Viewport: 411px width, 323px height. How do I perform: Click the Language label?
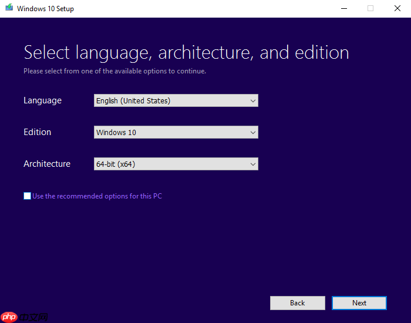[42, 100]
